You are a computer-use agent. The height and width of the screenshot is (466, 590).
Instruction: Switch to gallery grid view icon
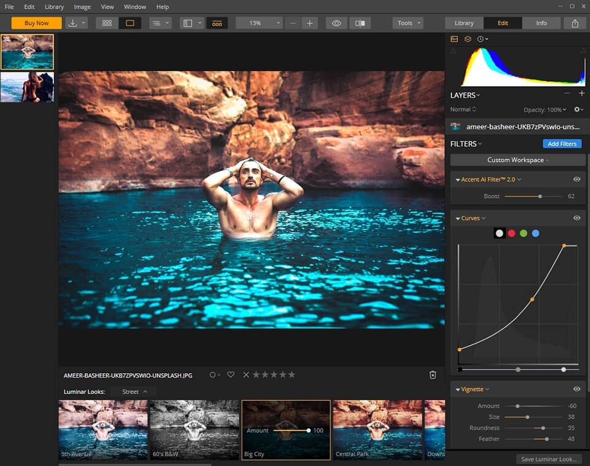(x=107, y=23)
